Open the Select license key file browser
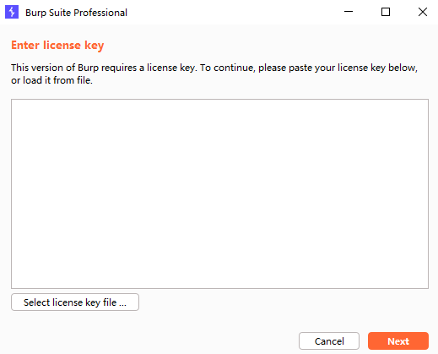This screenshot has width=438, height=354. tap(75, 302)
